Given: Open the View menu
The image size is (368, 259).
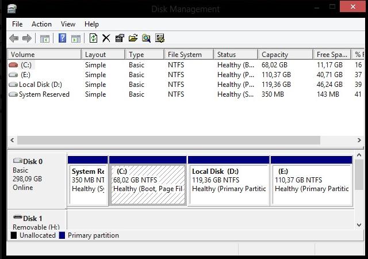Looking at the screenshot, I should coord(68,24).
